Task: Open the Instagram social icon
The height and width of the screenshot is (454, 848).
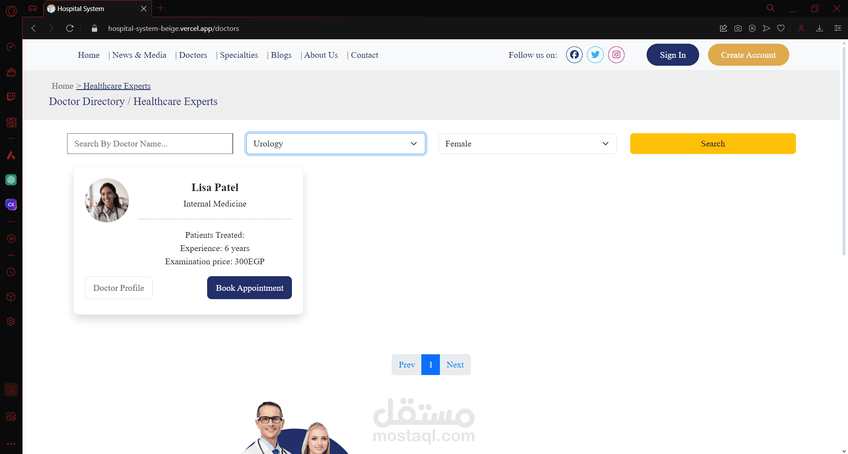Action: coord(616,55)
